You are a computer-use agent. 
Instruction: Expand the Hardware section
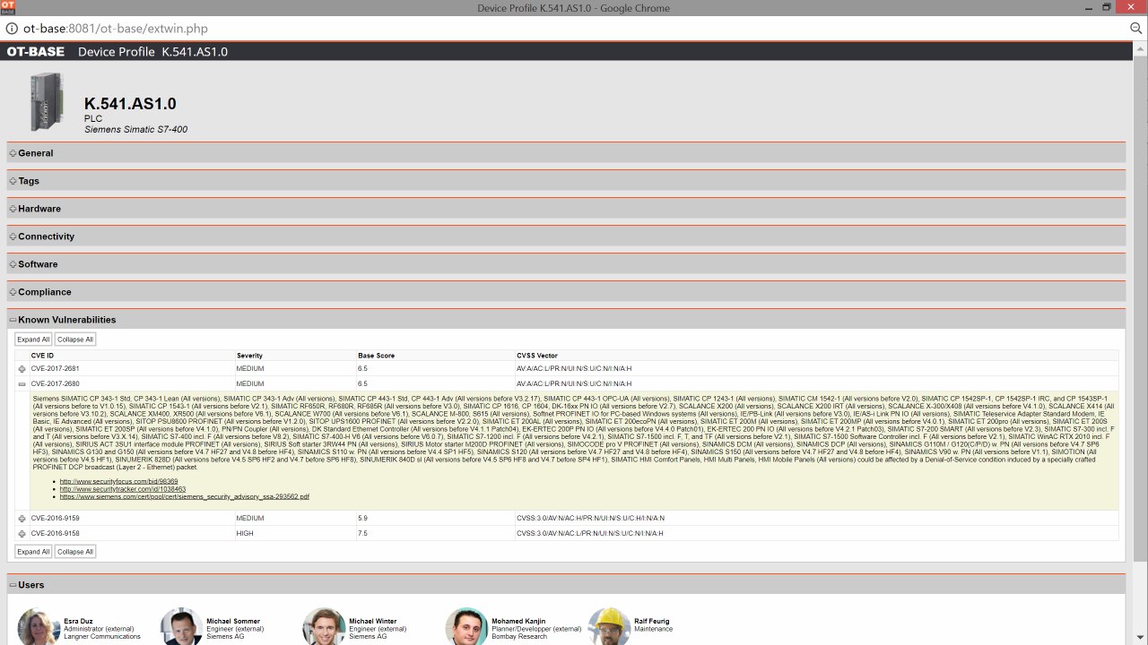[13, 209]
